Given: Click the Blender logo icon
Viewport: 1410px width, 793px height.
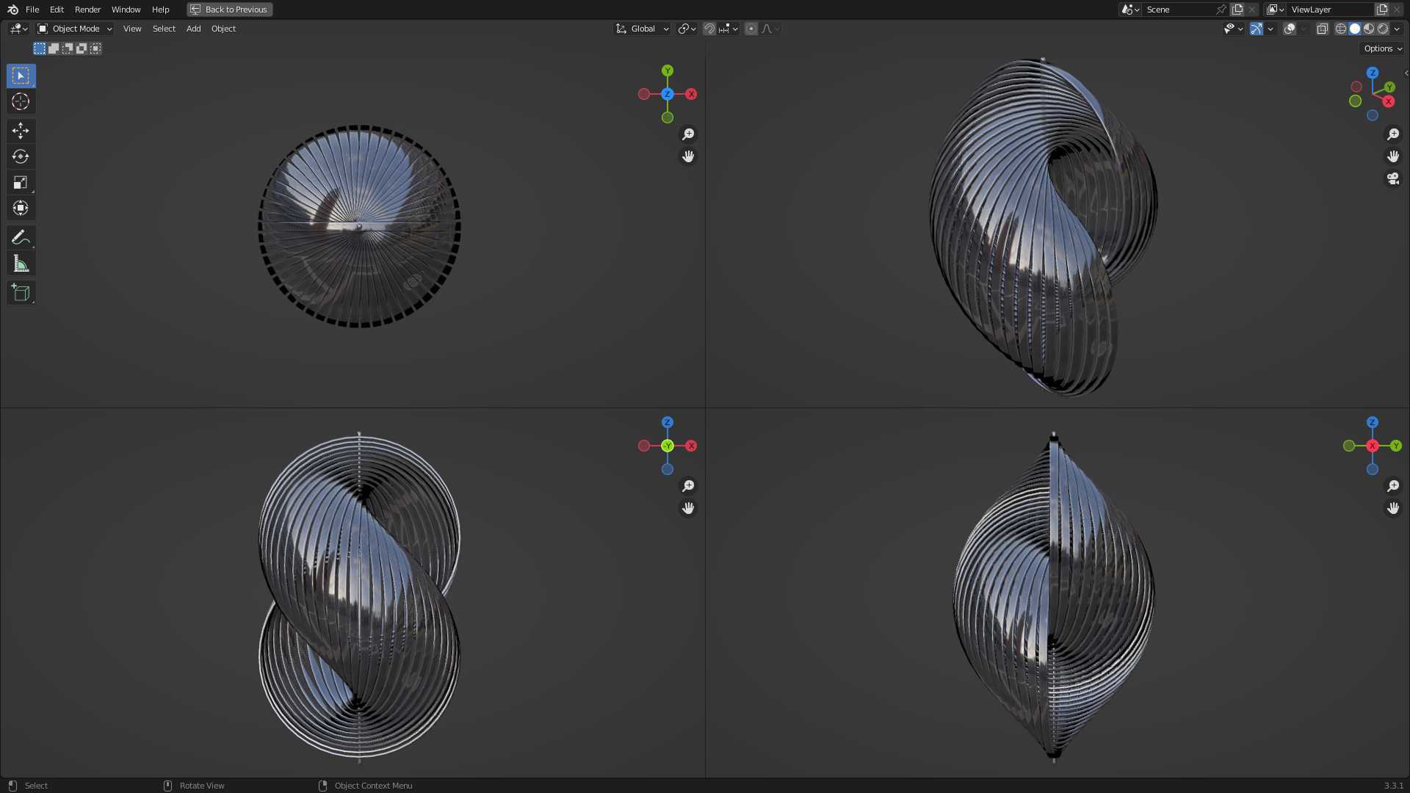Looking at the screenshot, I should pyautogui.click(x=12, y=10).
